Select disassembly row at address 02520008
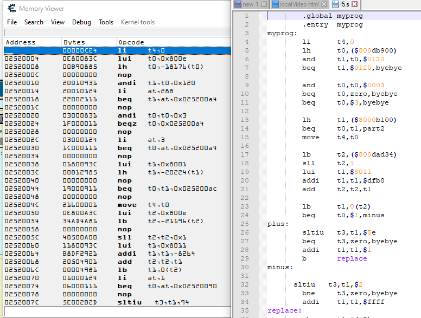 [117, 67]
